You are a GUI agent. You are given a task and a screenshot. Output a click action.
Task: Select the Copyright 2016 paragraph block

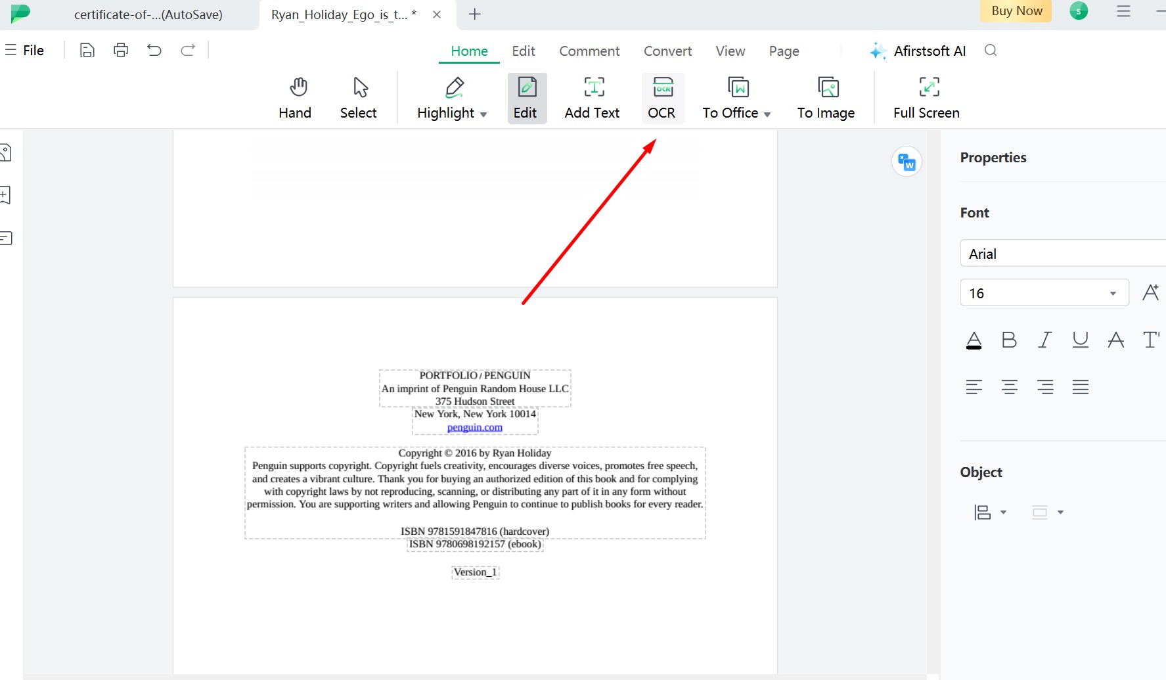[475, 493]
